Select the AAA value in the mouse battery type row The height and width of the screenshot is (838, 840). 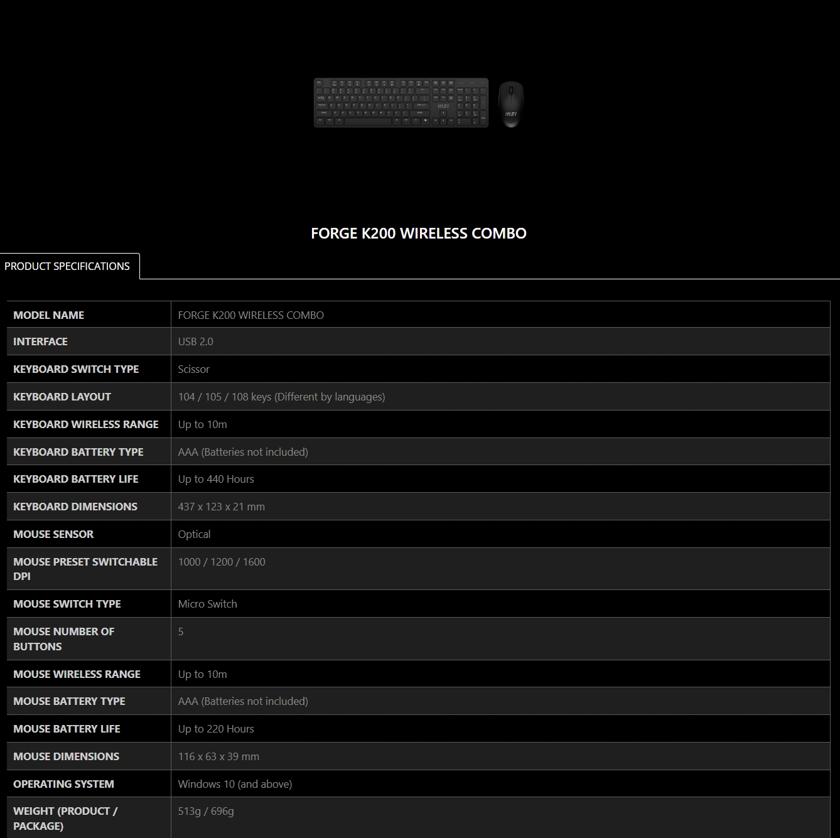[243, 701]
